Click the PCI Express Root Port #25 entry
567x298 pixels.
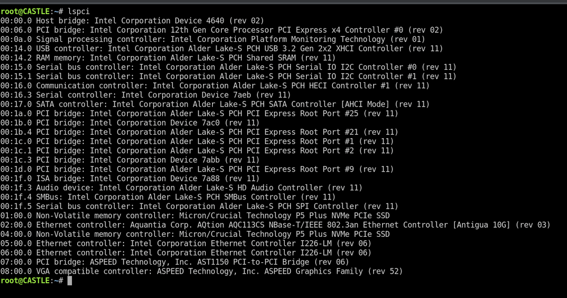point(199,114)
